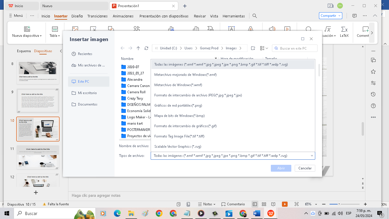This screenshot has height=219, width=389.
Task: Choose Scalable Vector Graphics (*.svg) file type
Action: coord(233,147)
